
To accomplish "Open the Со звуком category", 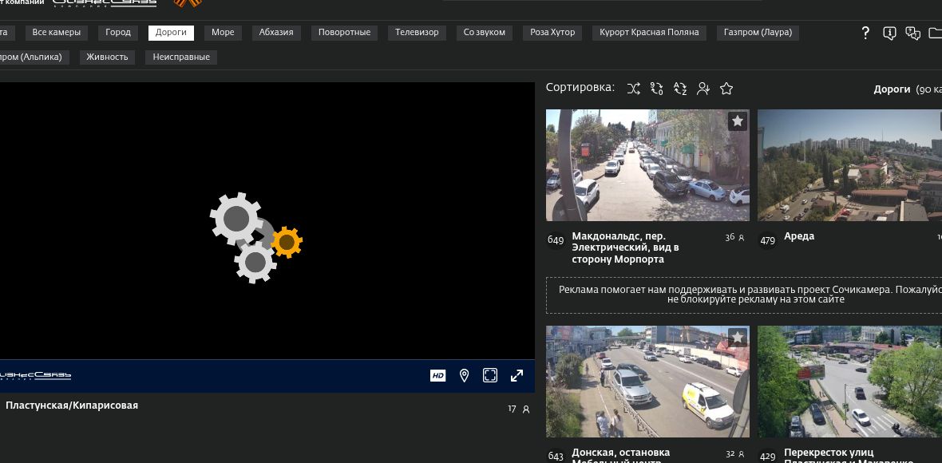I will coord(485,33).
